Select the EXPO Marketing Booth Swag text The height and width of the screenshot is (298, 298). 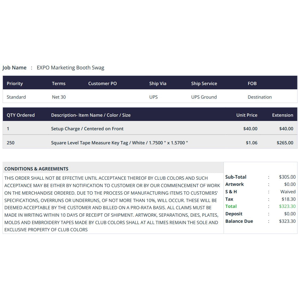coord(70,68)
